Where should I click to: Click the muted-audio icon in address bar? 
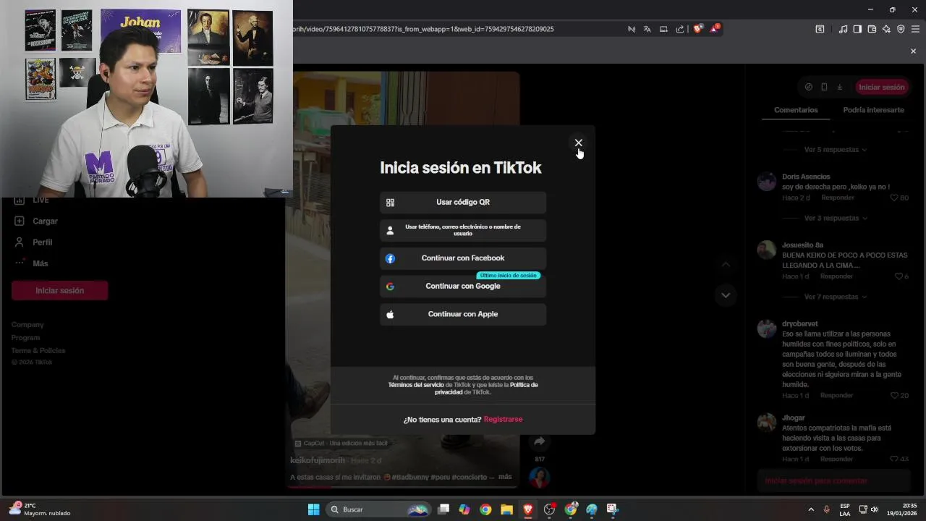(632, 29)
